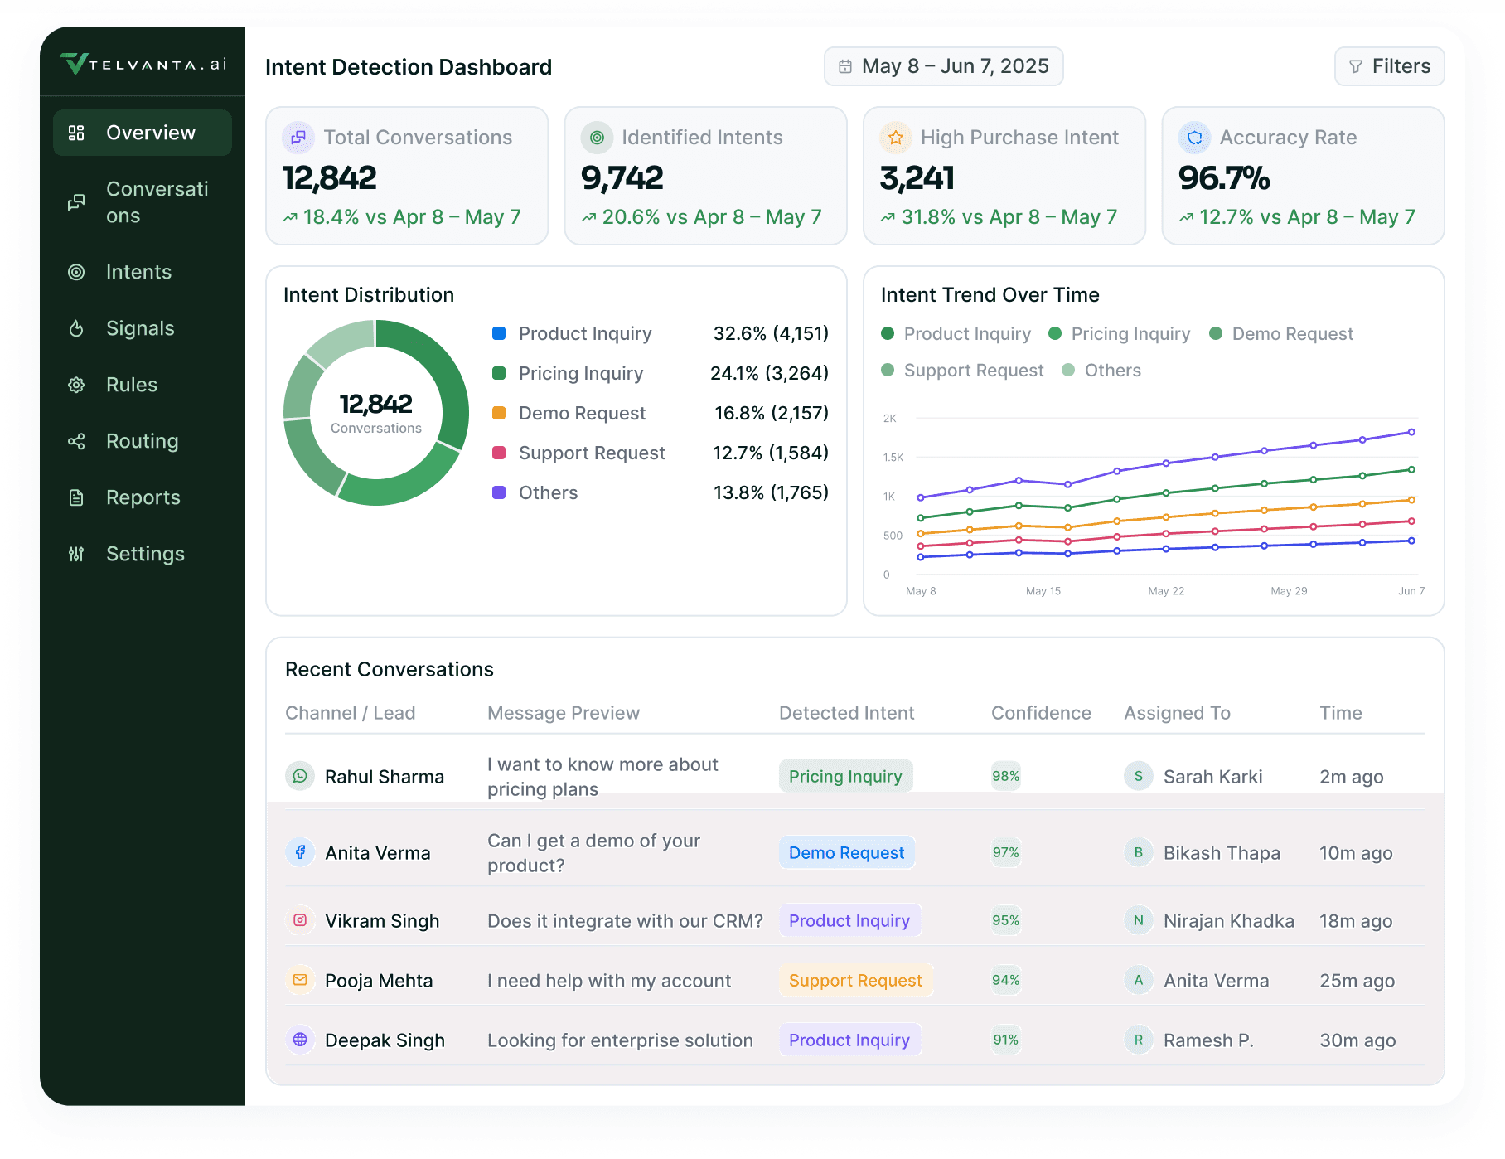Click the calendar icon in date range
This screenshot has height=1159, width=1505.
coord(845,66)
